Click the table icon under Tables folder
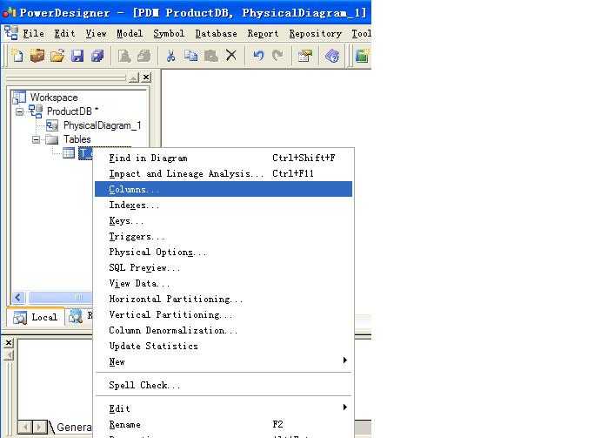594x438 pixels. point(69,153)
